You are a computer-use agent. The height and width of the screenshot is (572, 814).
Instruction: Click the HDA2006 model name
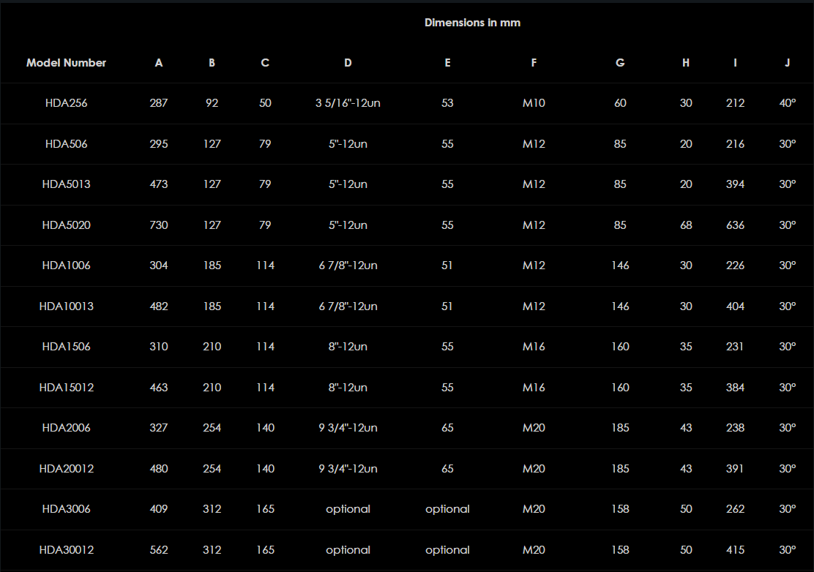(x=66, y=428)
